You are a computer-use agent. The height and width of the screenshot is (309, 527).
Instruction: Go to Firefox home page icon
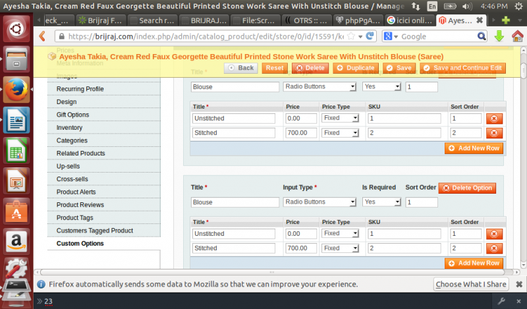tap(517, 36)
